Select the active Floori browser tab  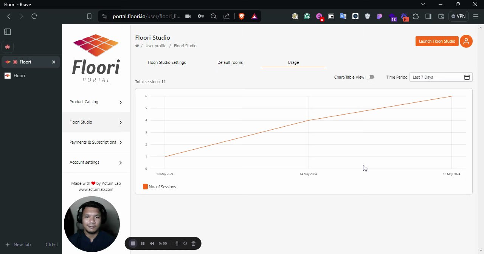(30, 62)
